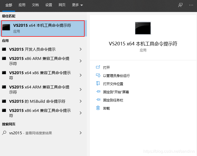Viewport: 197px width, 156px height.
Task: Expand the arrow for VS2015 开发人员命令提示
Action: 81,49
